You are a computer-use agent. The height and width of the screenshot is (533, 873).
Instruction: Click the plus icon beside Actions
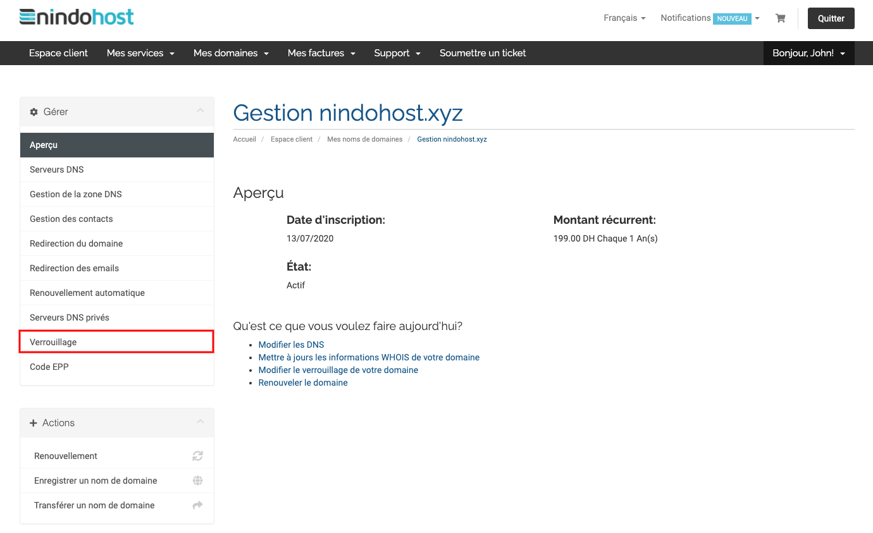click(34, 423)
